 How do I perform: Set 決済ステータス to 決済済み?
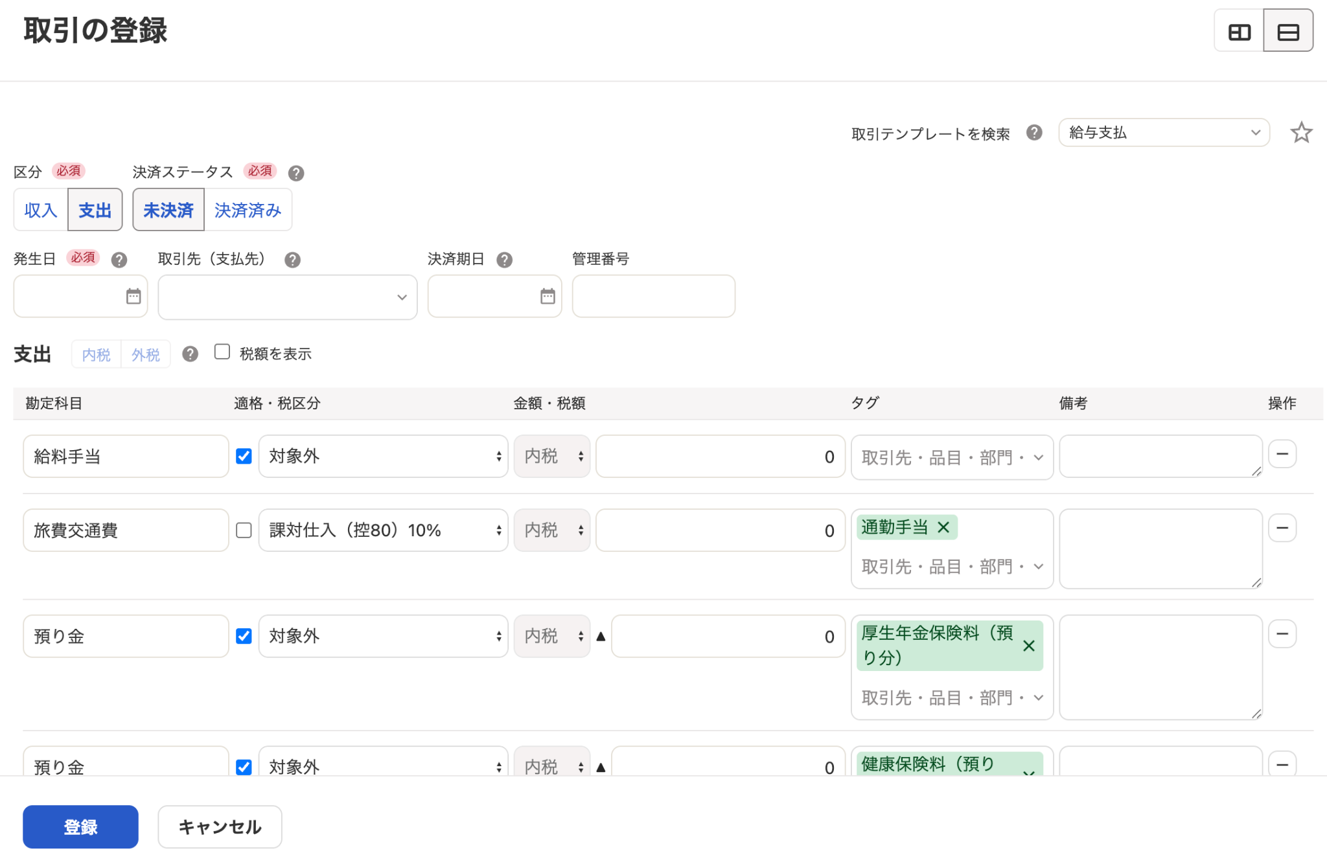[x=248, y=210]
